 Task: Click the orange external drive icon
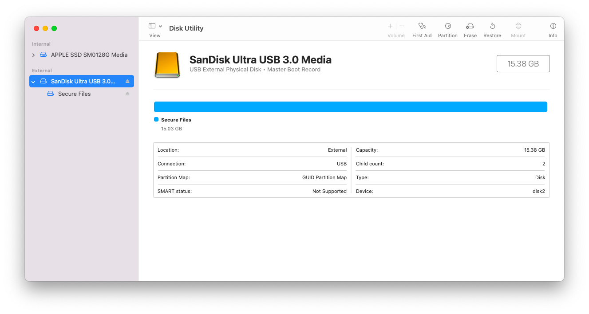pyautogui.click(x=167, y=65)
